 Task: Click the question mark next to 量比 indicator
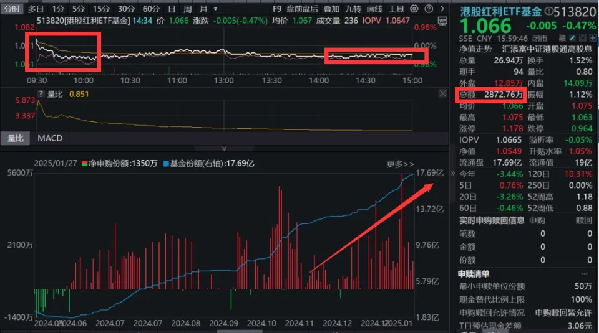(x=41, y=95)
